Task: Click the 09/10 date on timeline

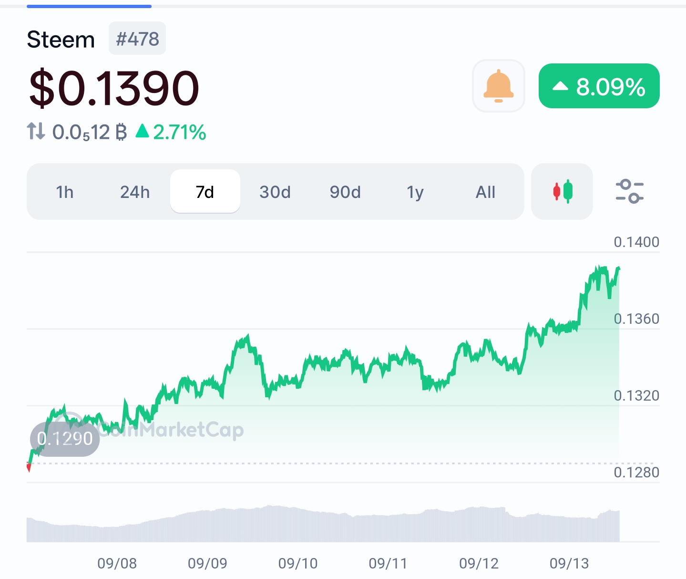Action: pos(298,563)
